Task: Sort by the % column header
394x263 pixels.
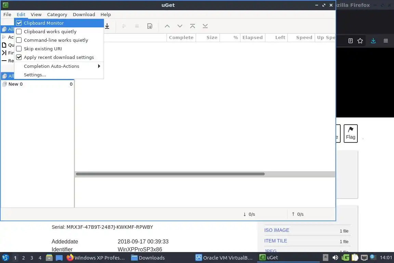Action: click(x=230, y=38)
